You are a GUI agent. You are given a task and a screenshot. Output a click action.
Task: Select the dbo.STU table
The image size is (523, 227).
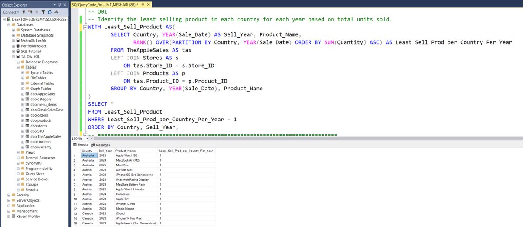pyautogui.click(x=38, y=131)
